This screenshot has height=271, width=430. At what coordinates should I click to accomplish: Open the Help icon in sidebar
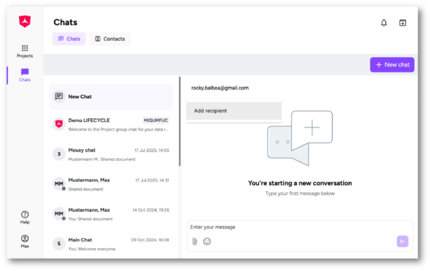click(x=25, y=217)
